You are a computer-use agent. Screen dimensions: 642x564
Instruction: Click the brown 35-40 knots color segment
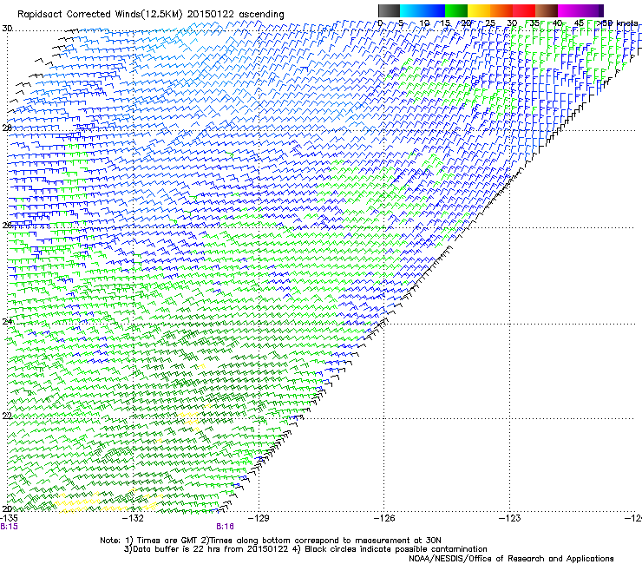(547, 10)
